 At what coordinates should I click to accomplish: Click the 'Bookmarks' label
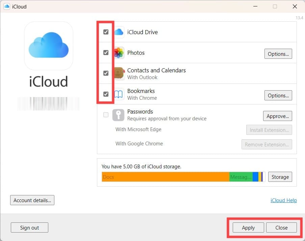[x=141, y=91]
